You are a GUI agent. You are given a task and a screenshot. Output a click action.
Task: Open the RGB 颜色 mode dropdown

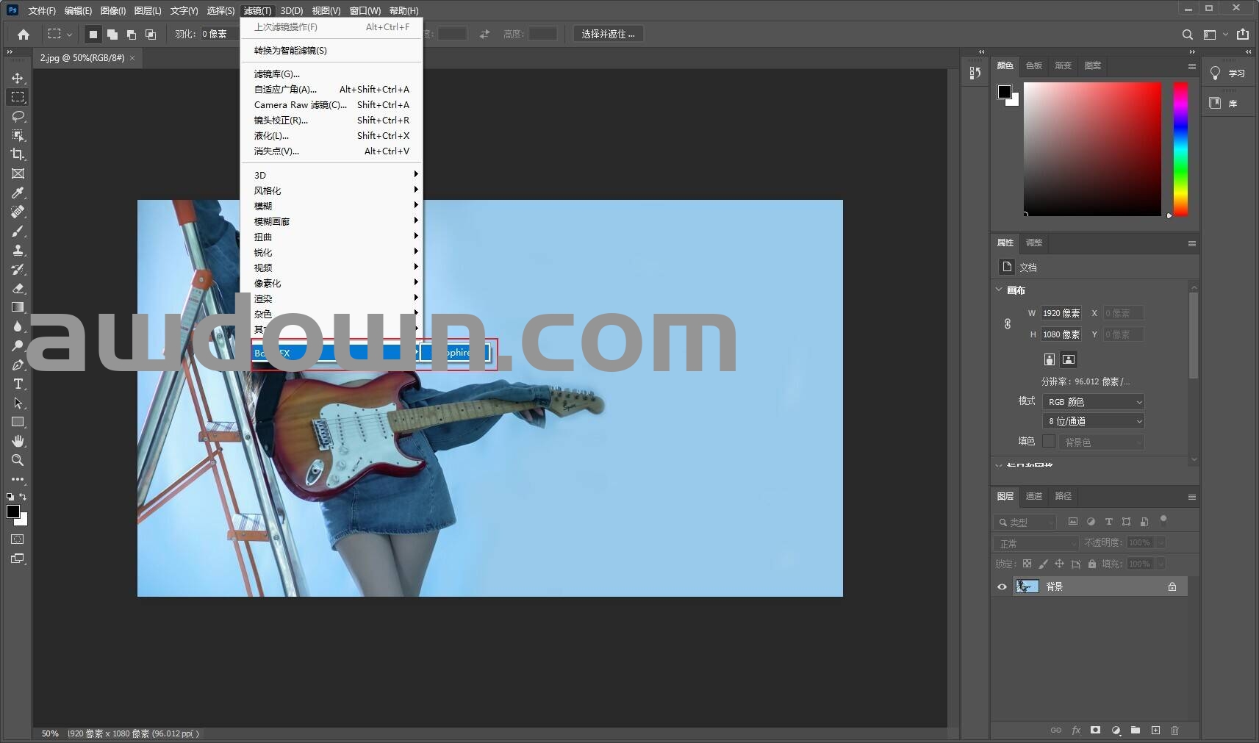[1094, 402]
